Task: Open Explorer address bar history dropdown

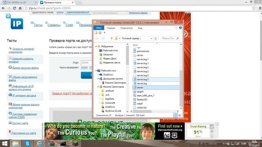Action: tap(151, 38)
